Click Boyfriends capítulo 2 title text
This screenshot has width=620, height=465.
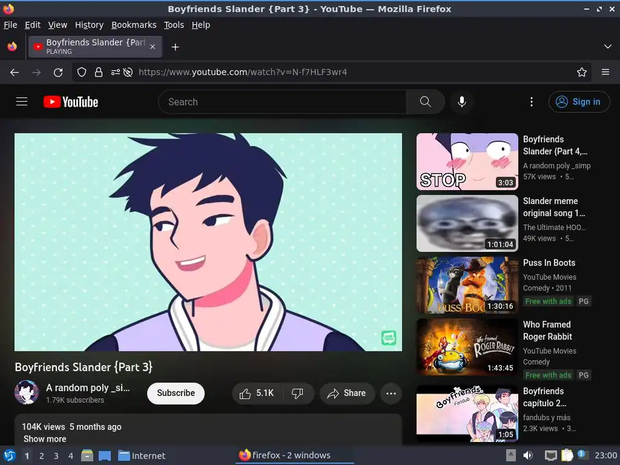click(x=544, y=397)
